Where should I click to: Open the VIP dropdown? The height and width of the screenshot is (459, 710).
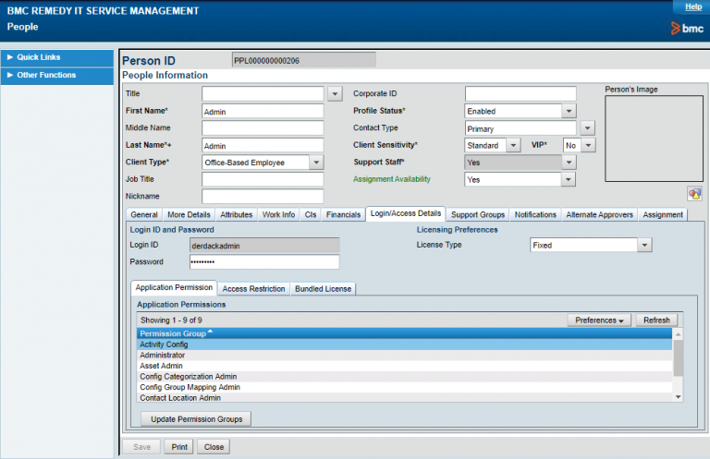[587, 145]
